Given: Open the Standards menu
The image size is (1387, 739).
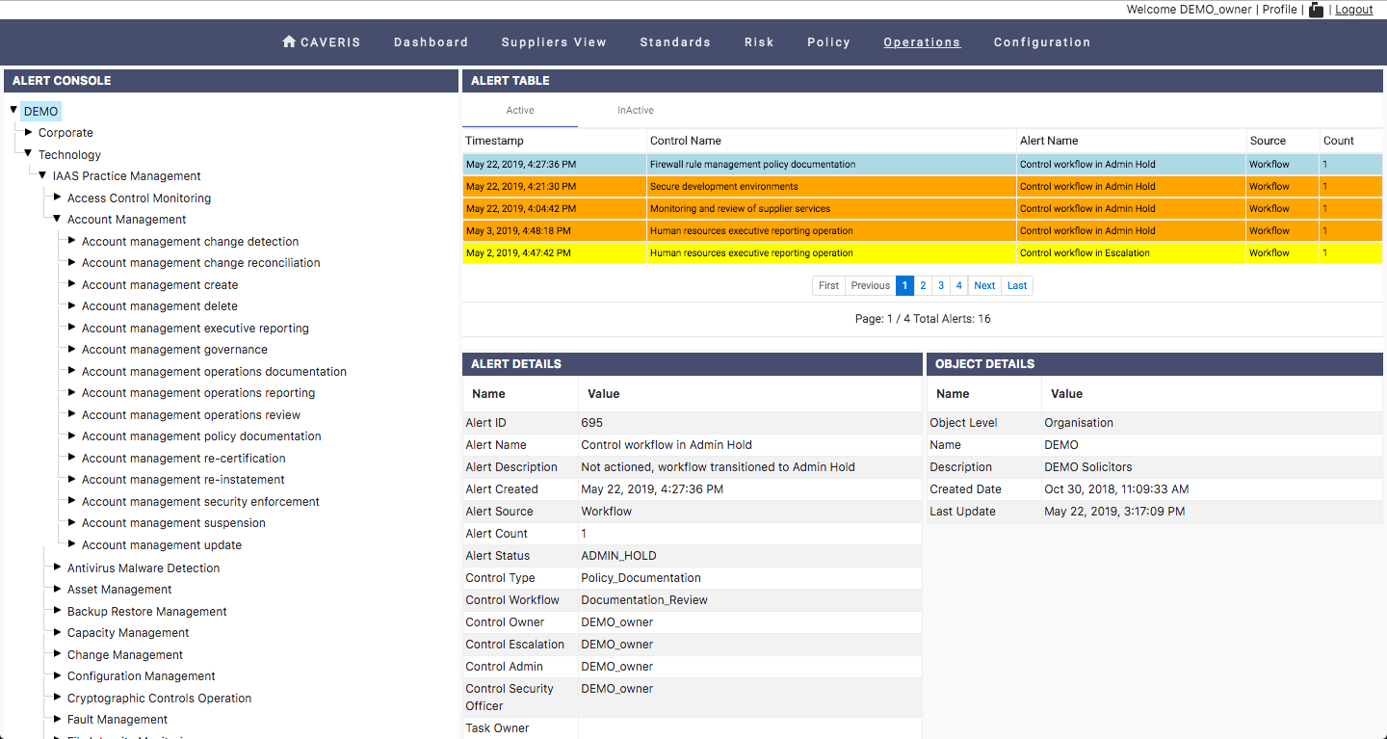Looking at the screenshot, I should [675, 42].
